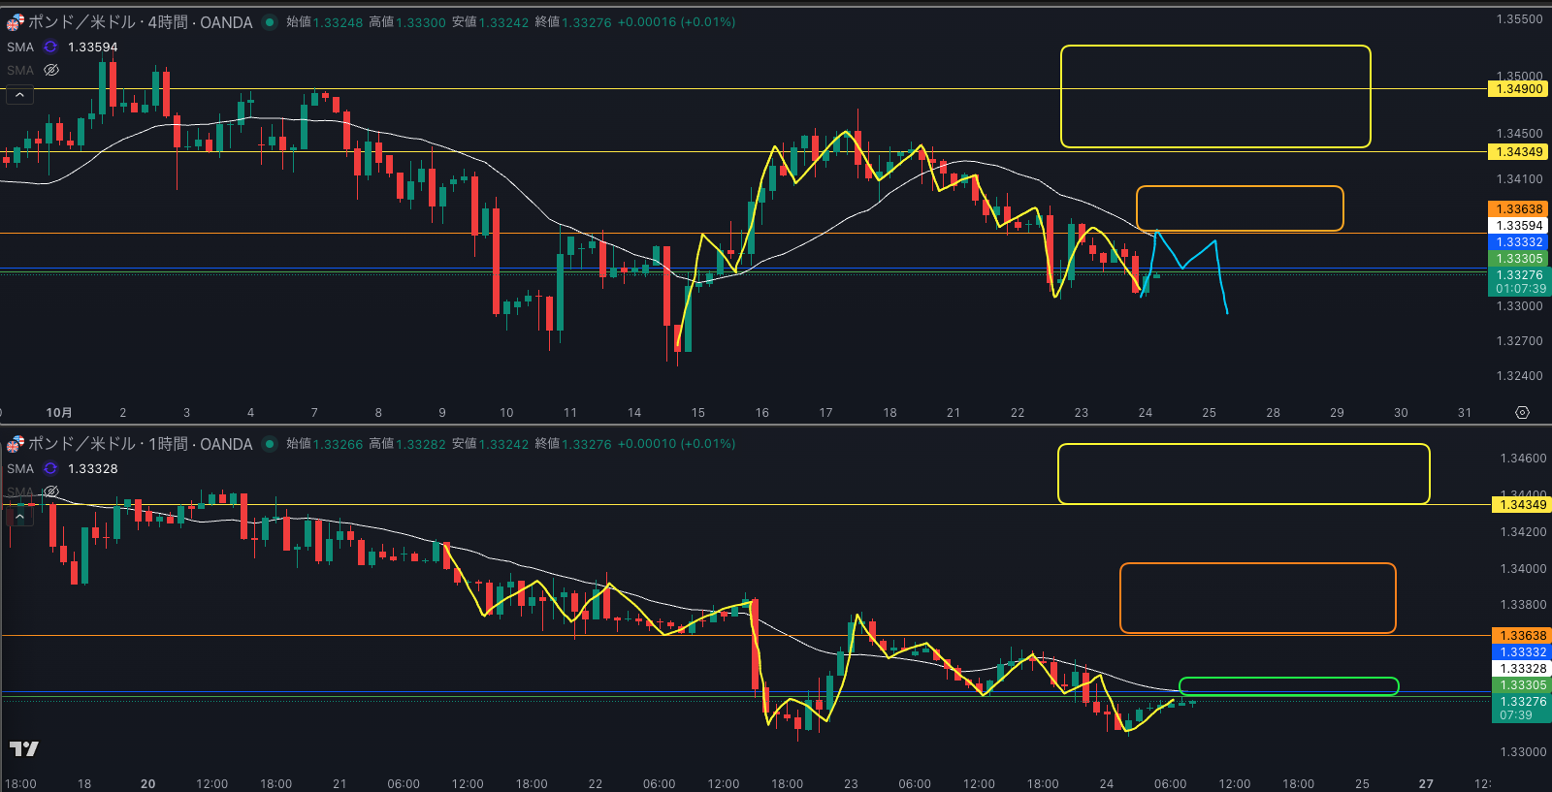Viewport: 1552px width, 792px height.
Task: Click the TradingView logo in lower chart
Action: (x=23, y=748)
